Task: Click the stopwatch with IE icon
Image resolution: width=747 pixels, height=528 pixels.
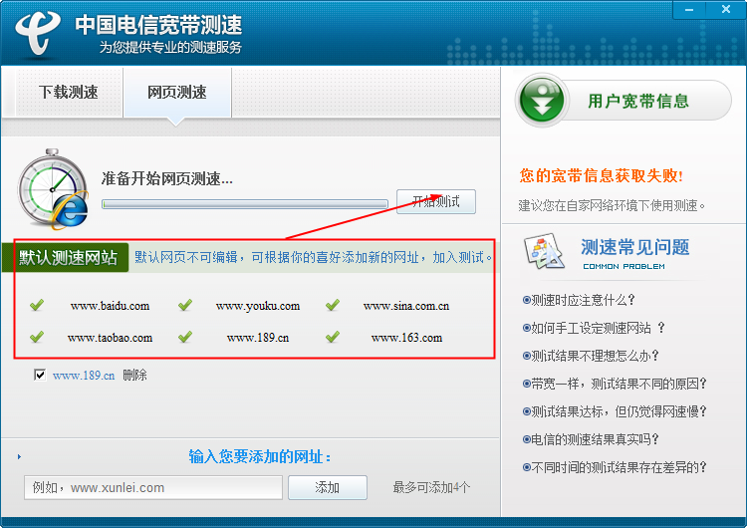Action: point(53,188)
